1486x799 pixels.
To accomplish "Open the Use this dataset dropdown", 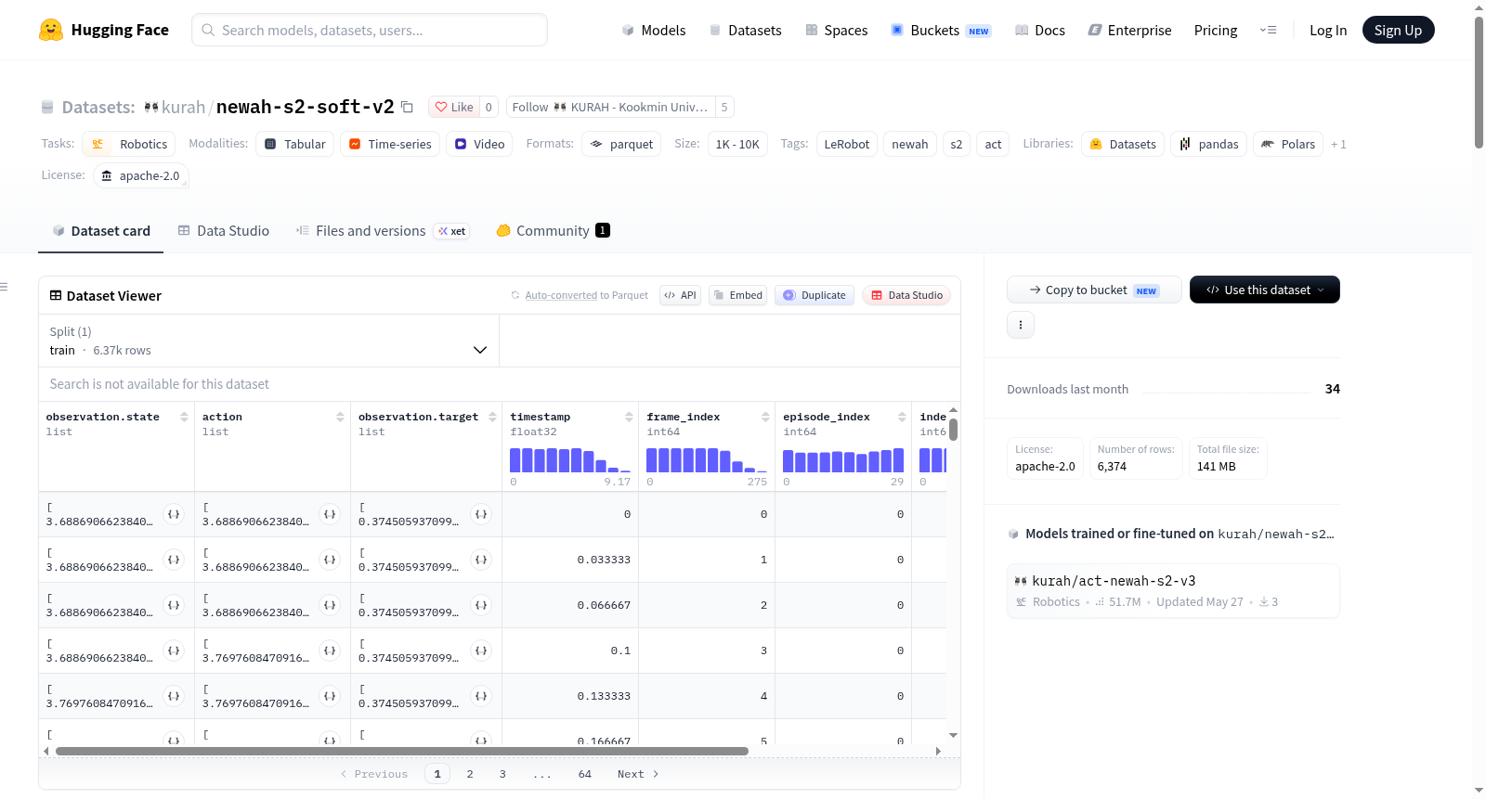I will pos(1265,290).
